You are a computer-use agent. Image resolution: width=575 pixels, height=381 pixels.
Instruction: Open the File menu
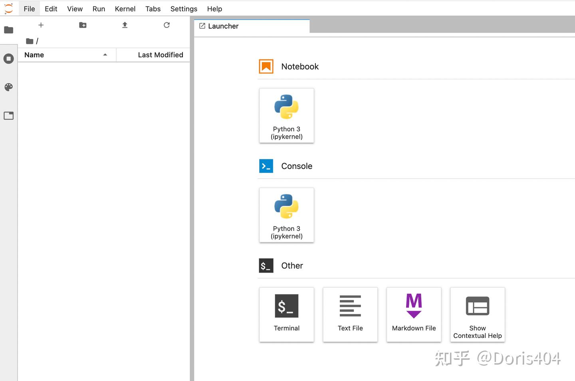click(29, 9)
